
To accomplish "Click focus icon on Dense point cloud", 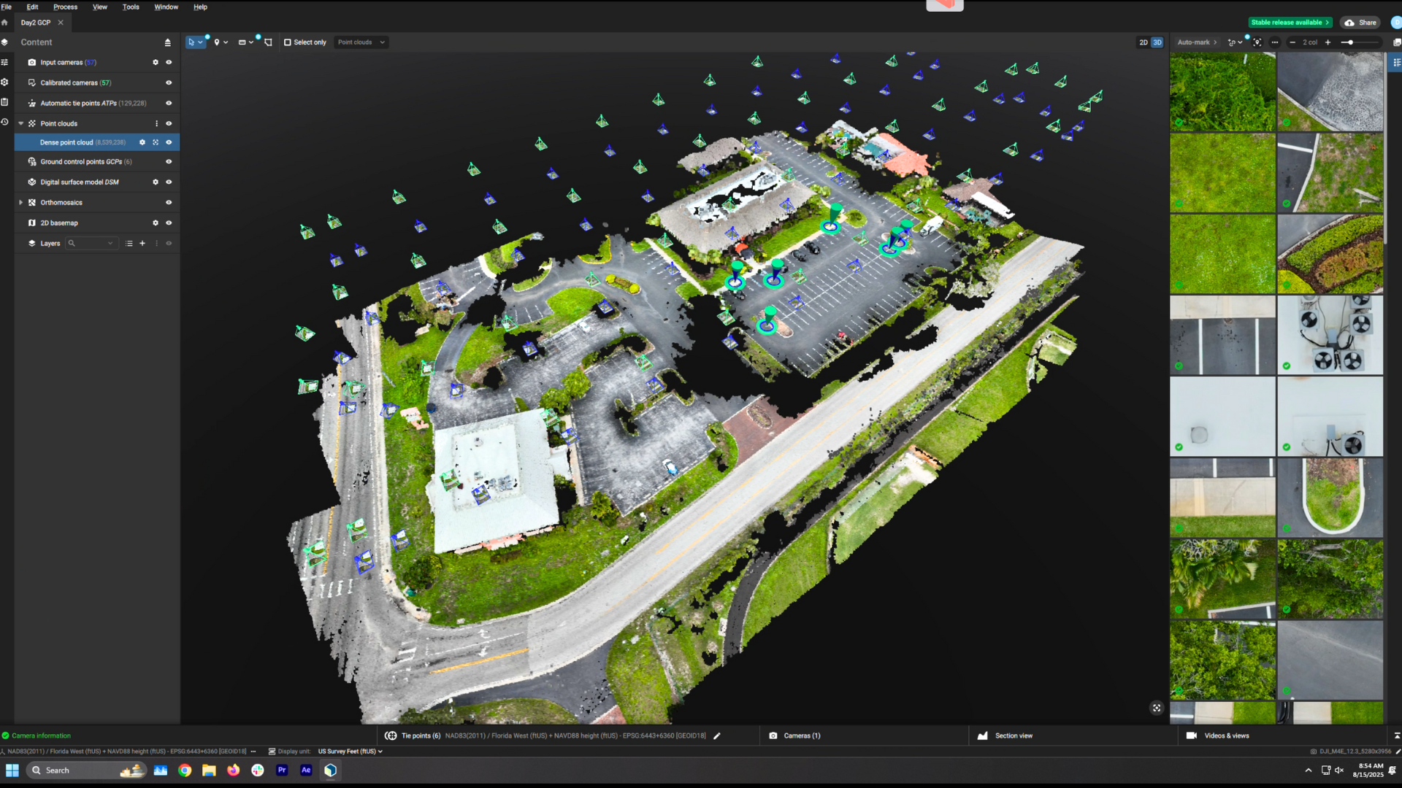I will click(x=156, y=143).
